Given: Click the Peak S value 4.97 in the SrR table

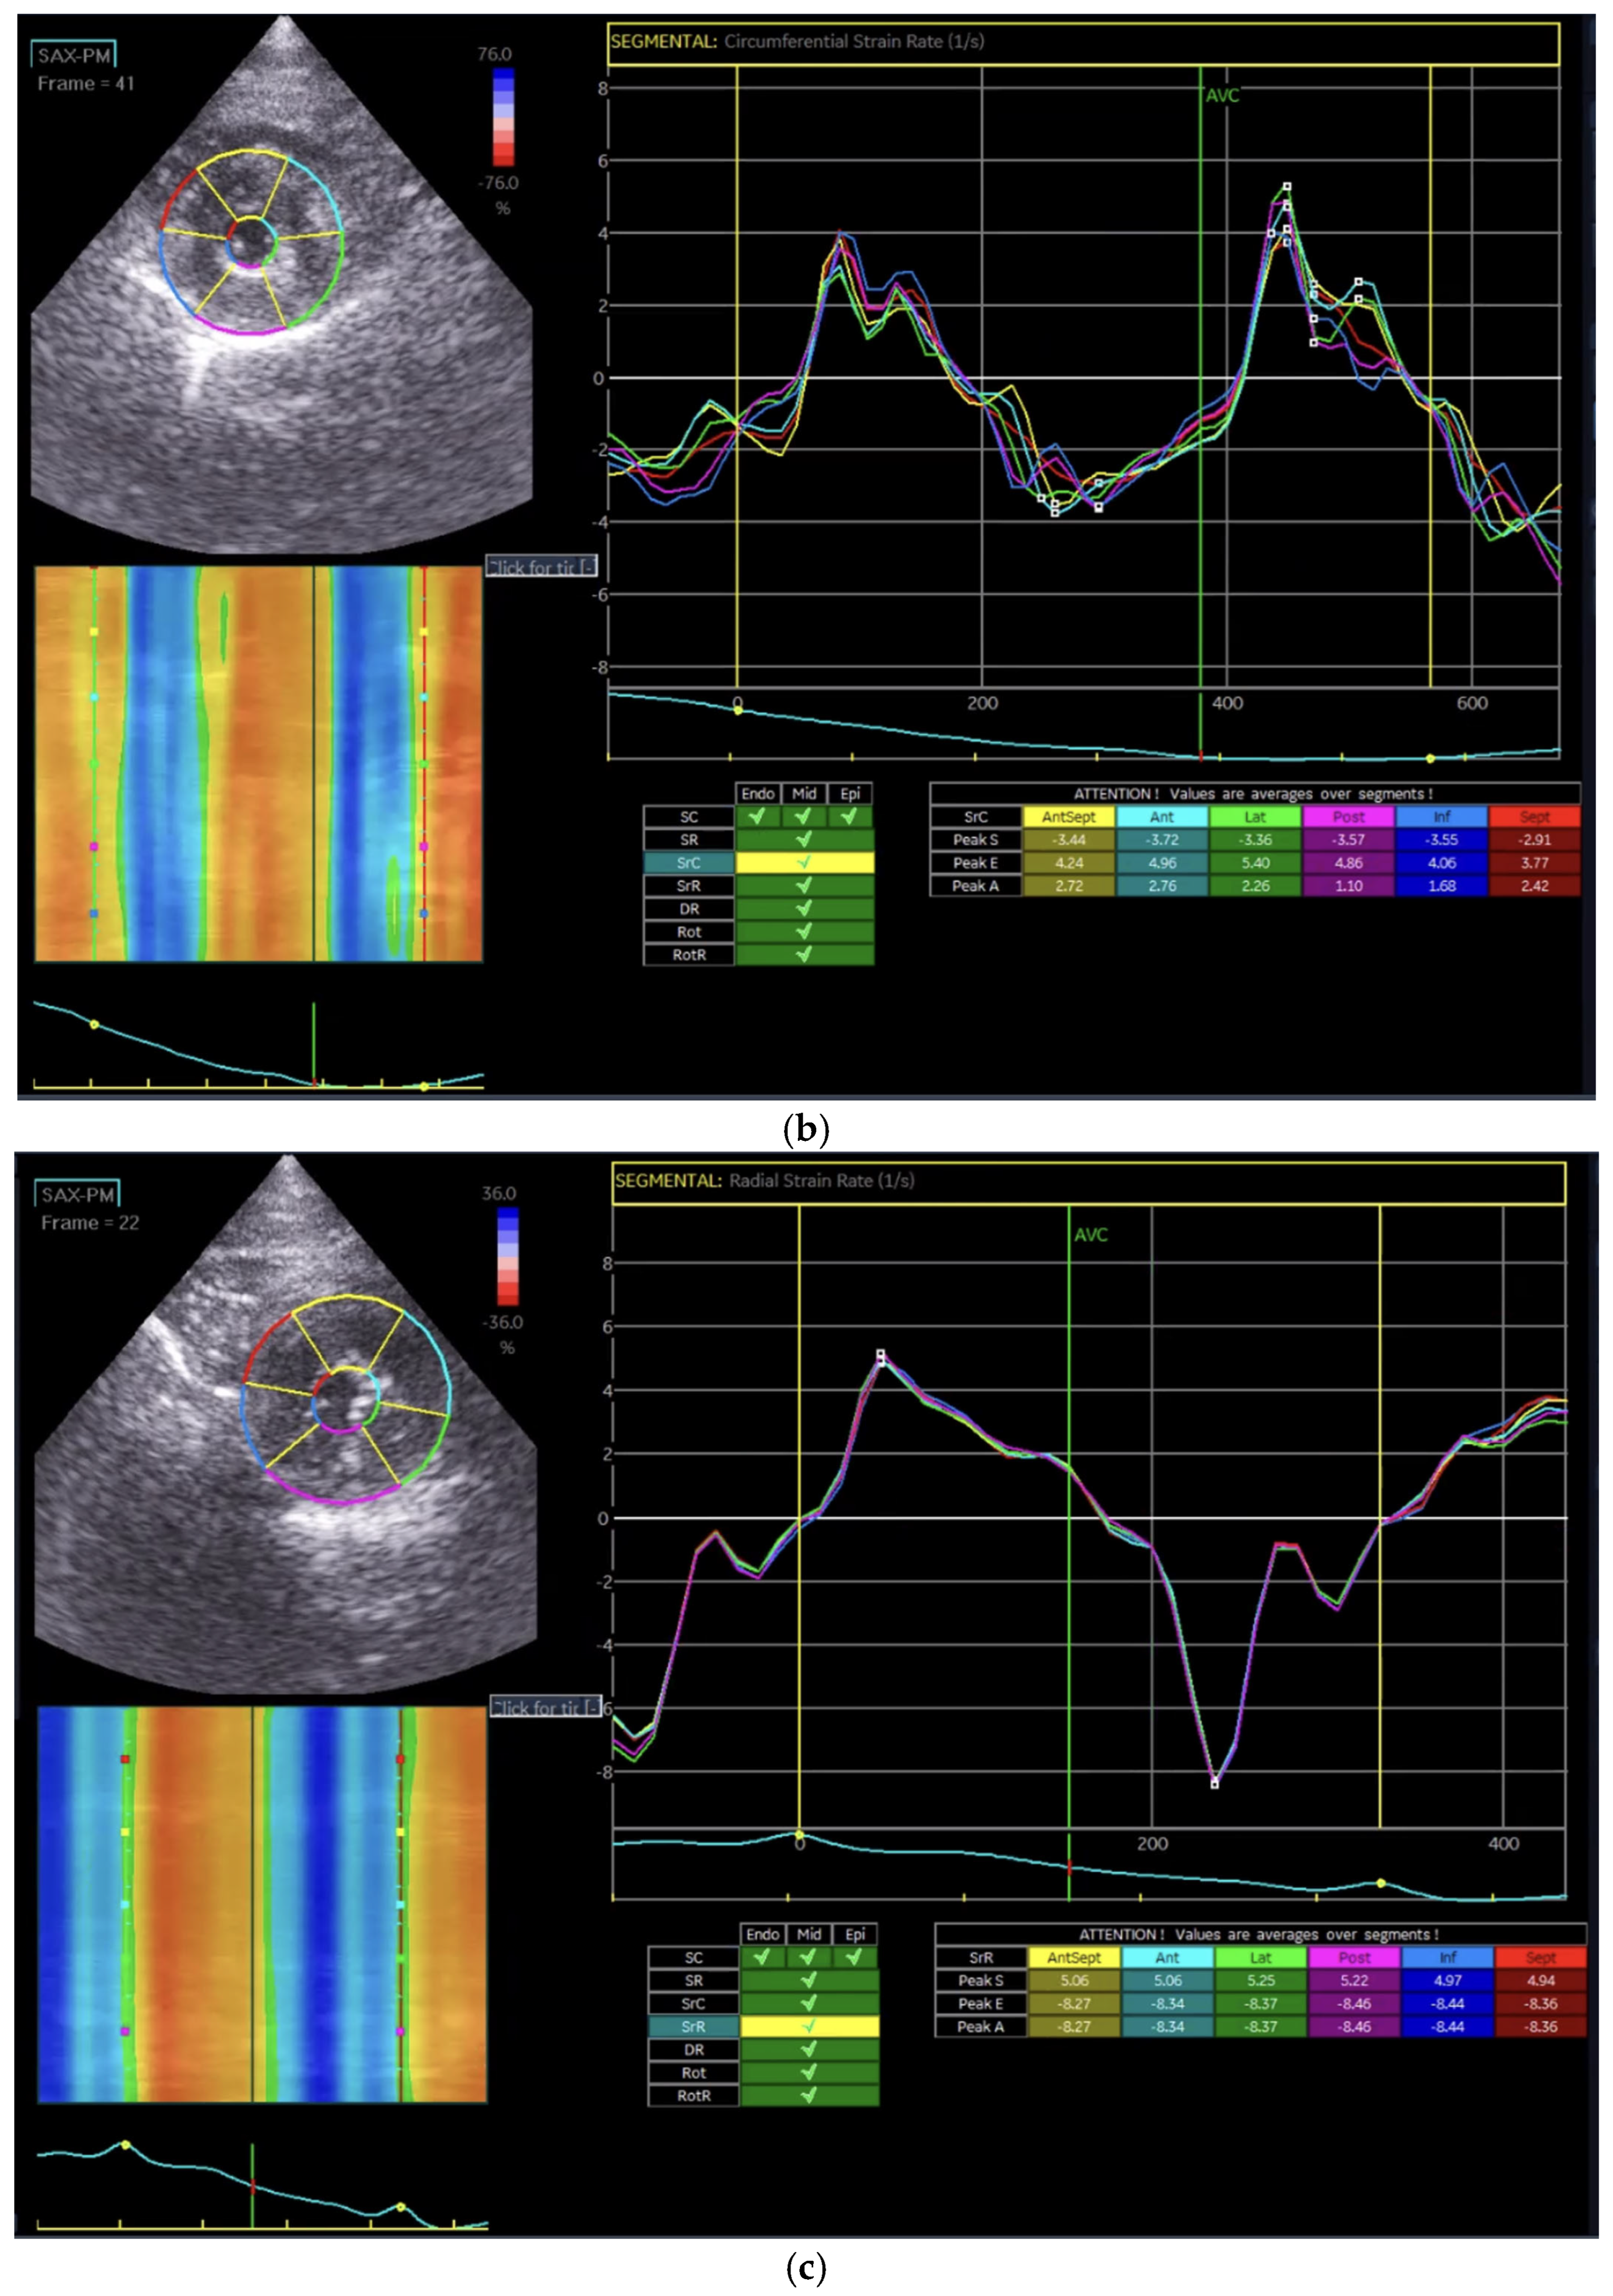Looking at the screenshot, I should (1447, 1980).
